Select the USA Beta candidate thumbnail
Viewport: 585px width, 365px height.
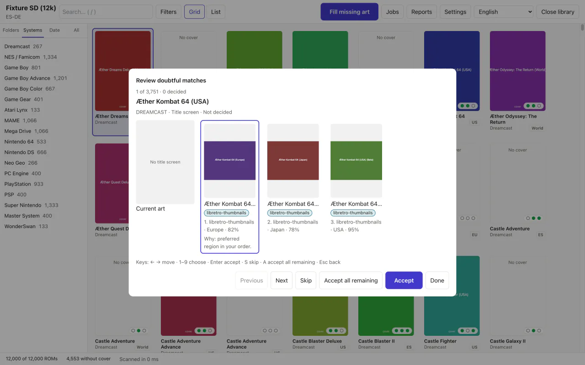coord(356,161)
